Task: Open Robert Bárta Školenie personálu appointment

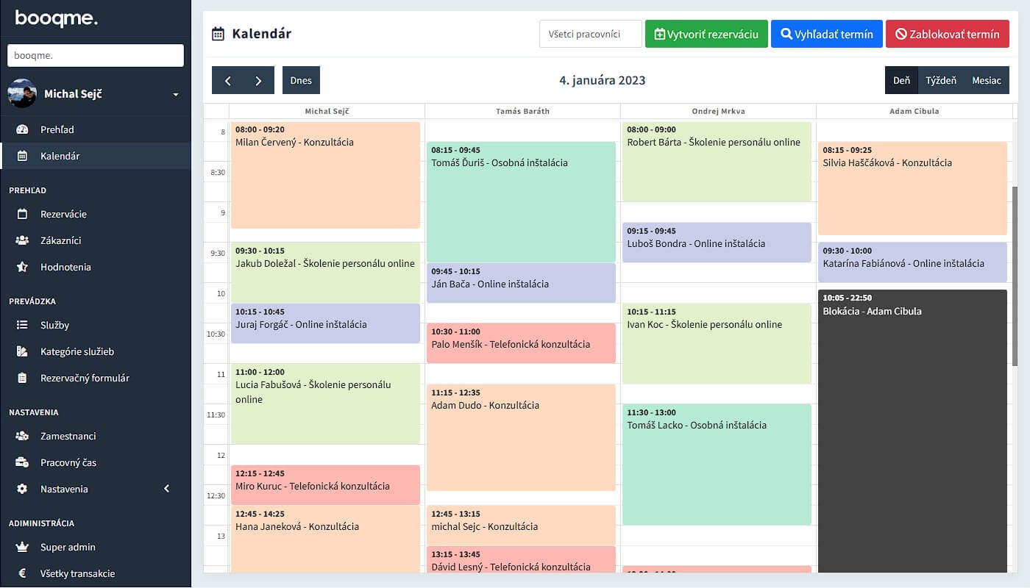Action: pos(717,162)
